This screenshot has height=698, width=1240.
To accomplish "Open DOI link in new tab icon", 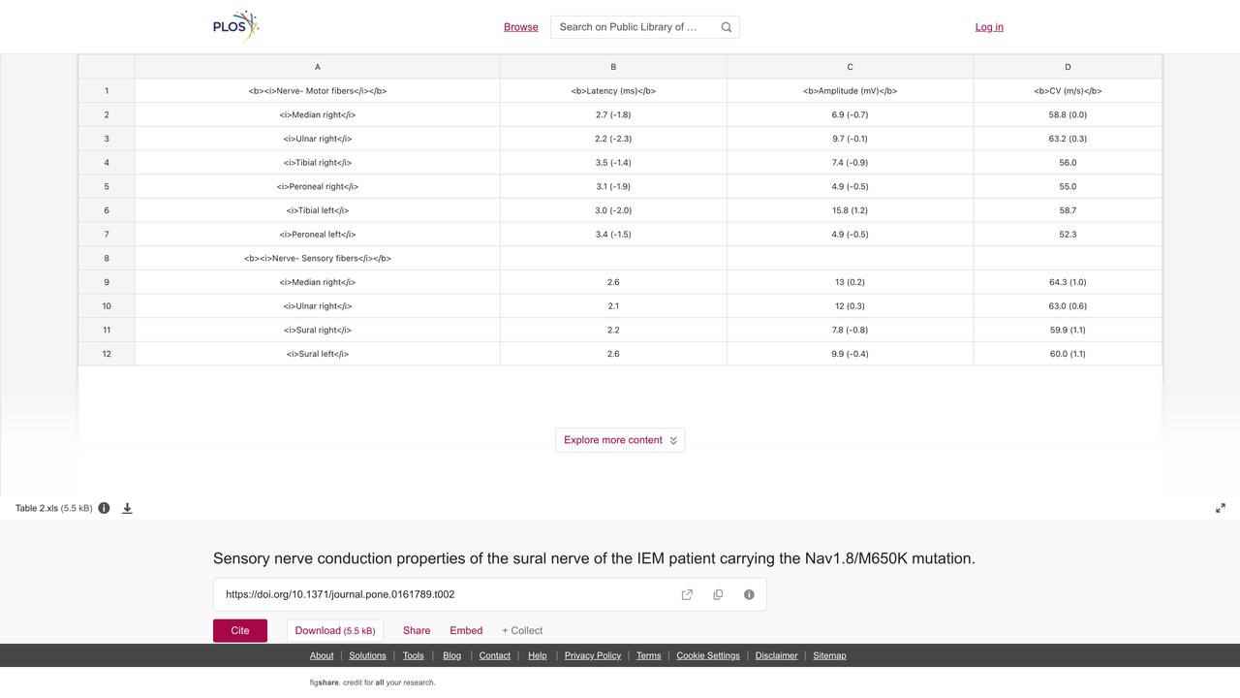I will click(x=687, y=594).
